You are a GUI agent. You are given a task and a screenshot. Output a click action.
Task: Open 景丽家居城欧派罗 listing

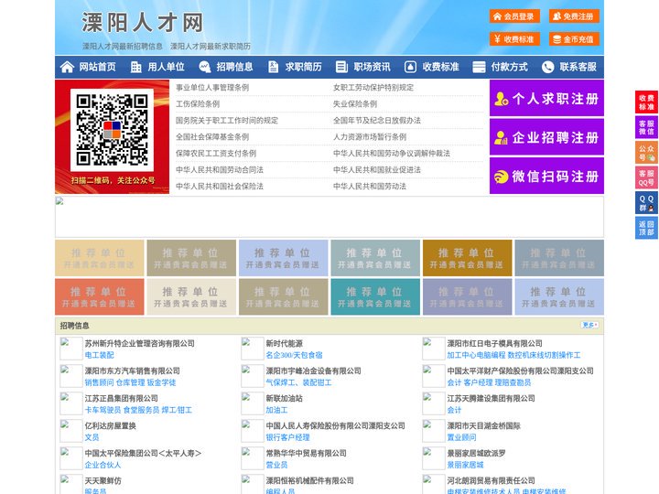pyautogui.click(x=476, y=453)
